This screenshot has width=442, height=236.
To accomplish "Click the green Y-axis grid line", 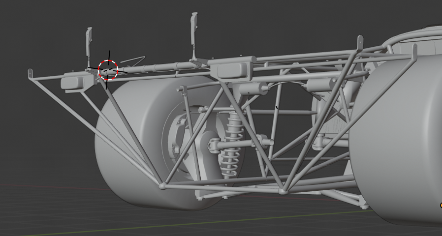I will coord(197,223).
